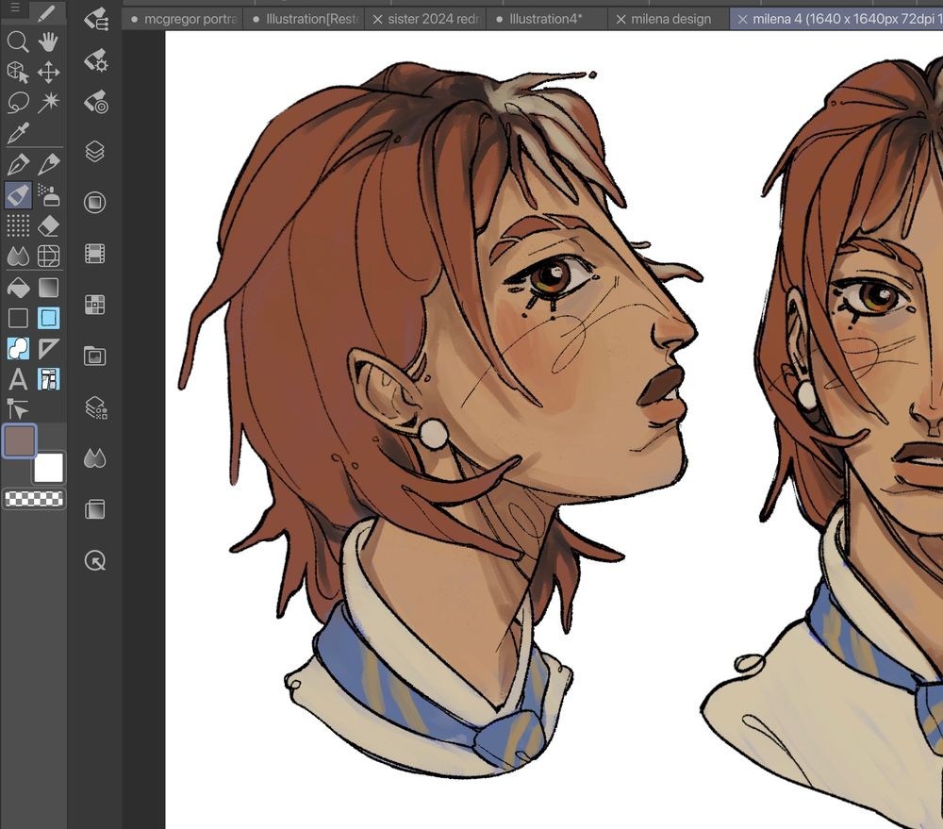Select the Figure outlined-square tool
The width and height of the screenshot is (943, 829).
click(x=17, y=318)
